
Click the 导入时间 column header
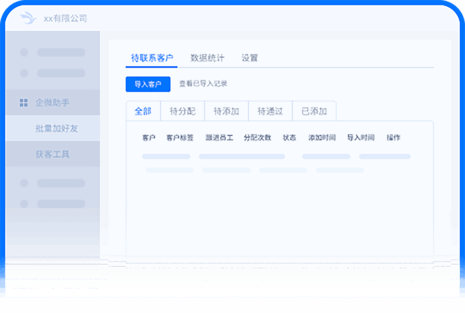coord(360,138)
